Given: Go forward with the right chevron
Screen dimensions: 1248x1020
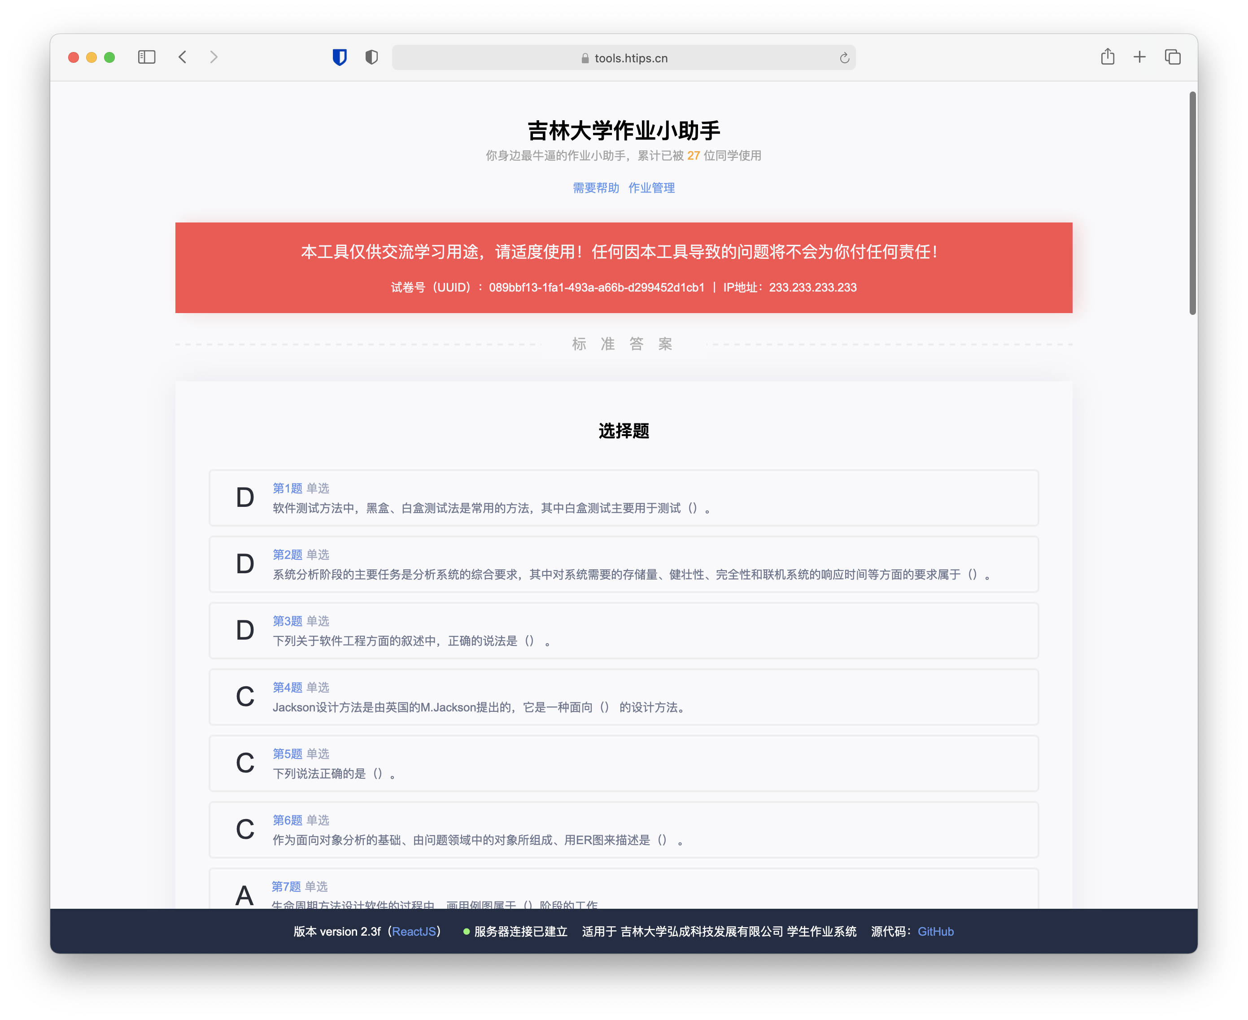Looking at the screenshot, I should 214,57.
